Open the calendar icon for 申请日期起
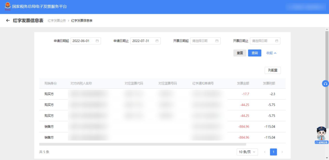The image size is (329, 160). coord(97,41)
